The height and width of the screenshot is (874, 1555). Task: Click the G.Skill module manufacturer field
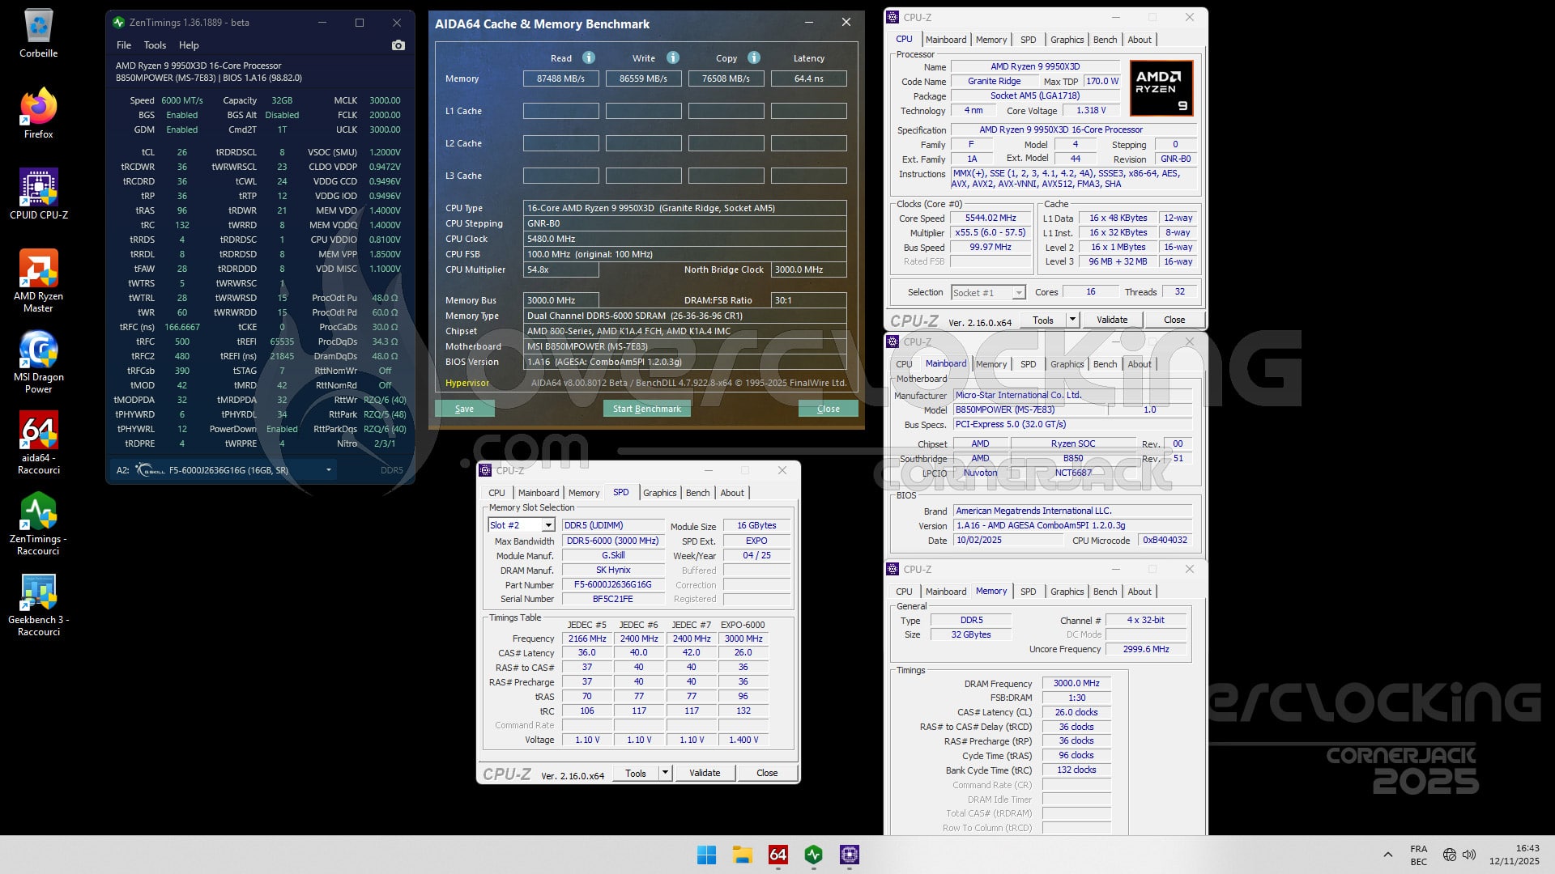613,555
